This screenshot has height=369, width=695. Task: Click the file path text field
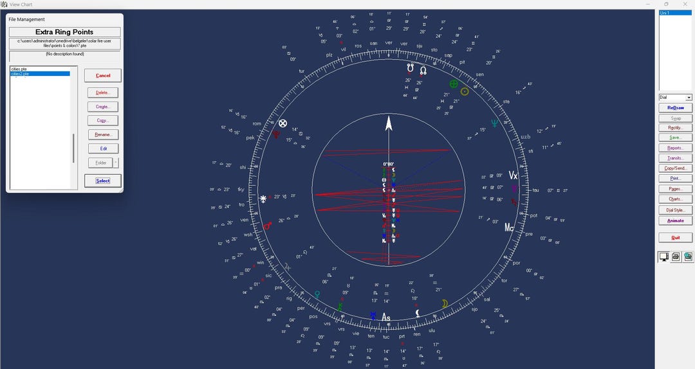(65, 44)
